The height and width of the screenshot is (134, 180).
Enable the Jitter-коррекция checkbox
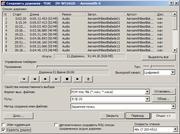(x=4, y=125)
